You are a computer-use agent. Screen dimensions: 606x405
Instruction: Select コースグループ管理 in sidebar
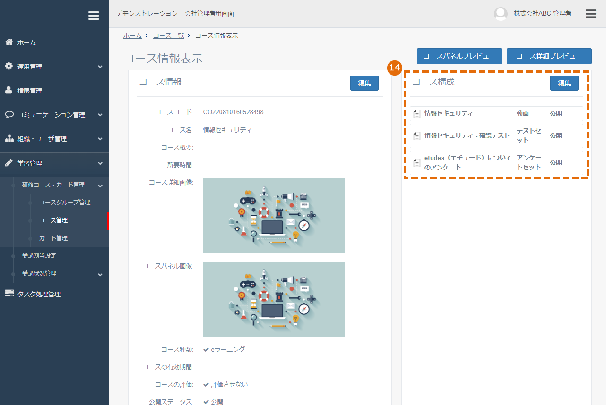(65, 202)
